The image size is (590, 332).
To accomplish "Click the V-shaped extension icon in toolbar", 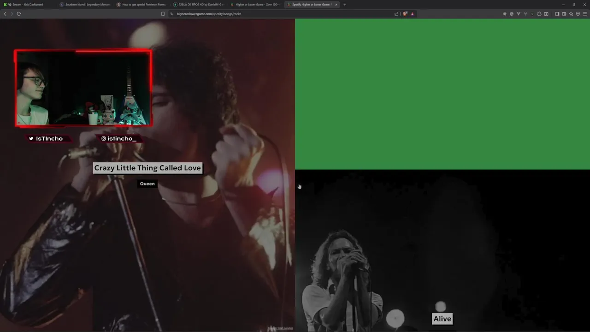I will [x=519, y=14].
